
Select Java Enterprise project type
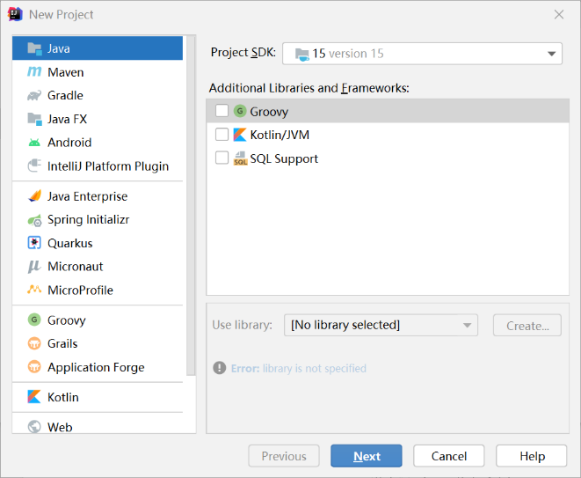pos(98,196)
